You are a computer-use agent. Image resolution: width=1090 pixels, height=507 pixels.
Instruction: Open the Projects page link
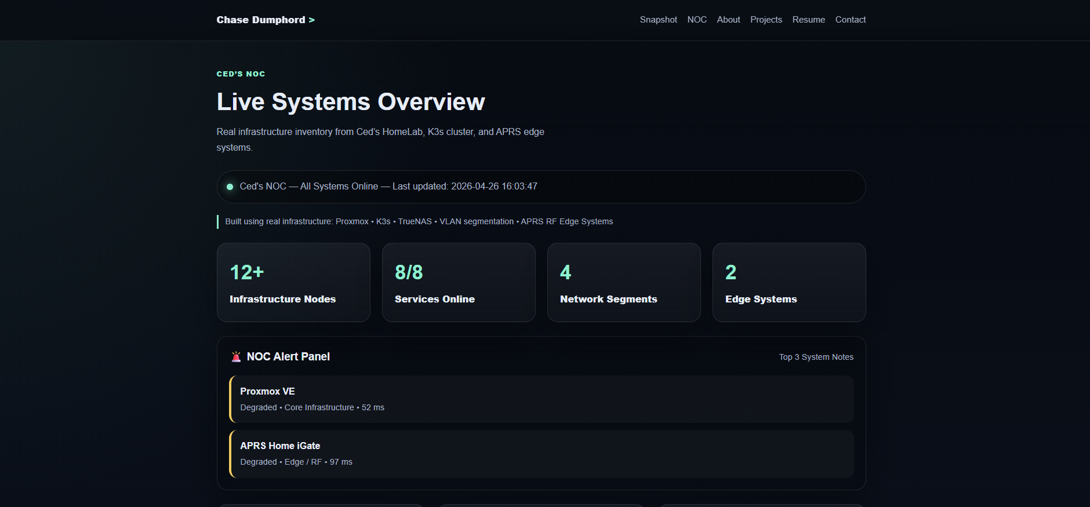(x=766, y=20)
